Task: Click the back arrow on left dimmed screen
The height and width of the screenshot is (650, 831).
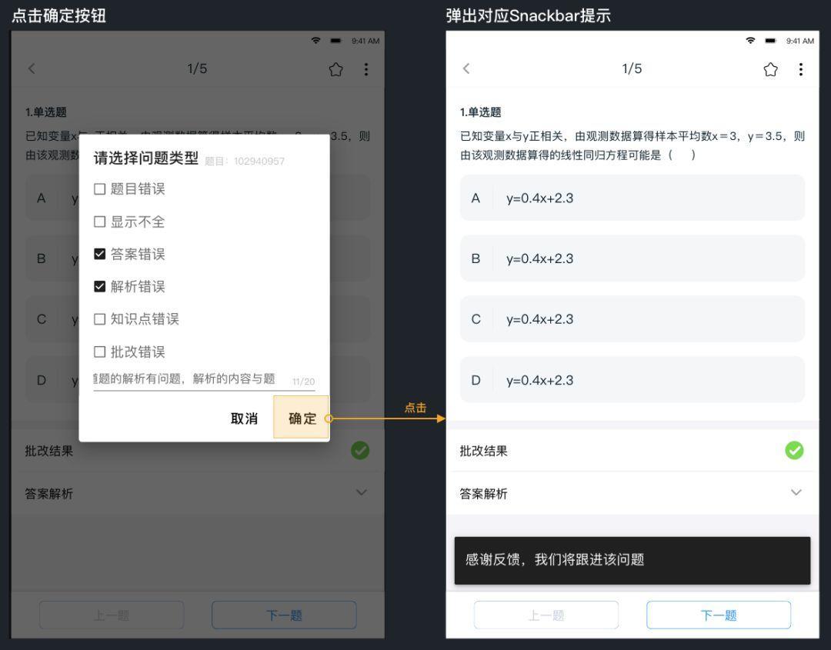Action: [x=32, y=68]
